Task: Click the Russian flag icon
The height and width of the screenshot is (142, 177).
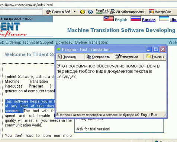Action: tap(136, 19)
